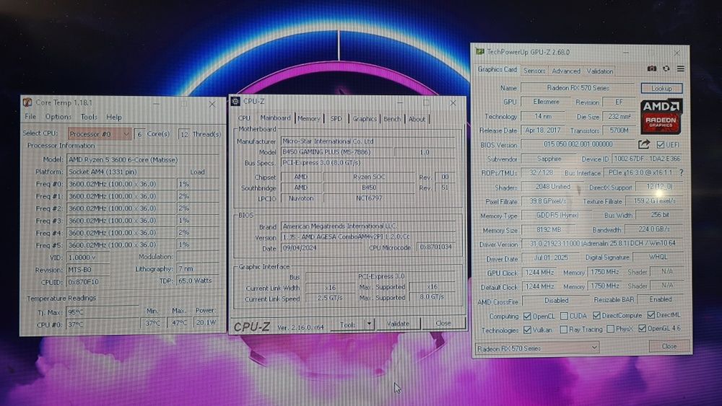Click GPU Clock 1244 MHz field
Image resolution: width=722 pixels, height=406 pixels.
pos(539,272)
